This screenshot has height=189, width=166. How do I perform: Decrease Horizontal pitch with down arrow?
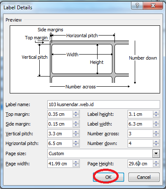[x=76, y=145]
